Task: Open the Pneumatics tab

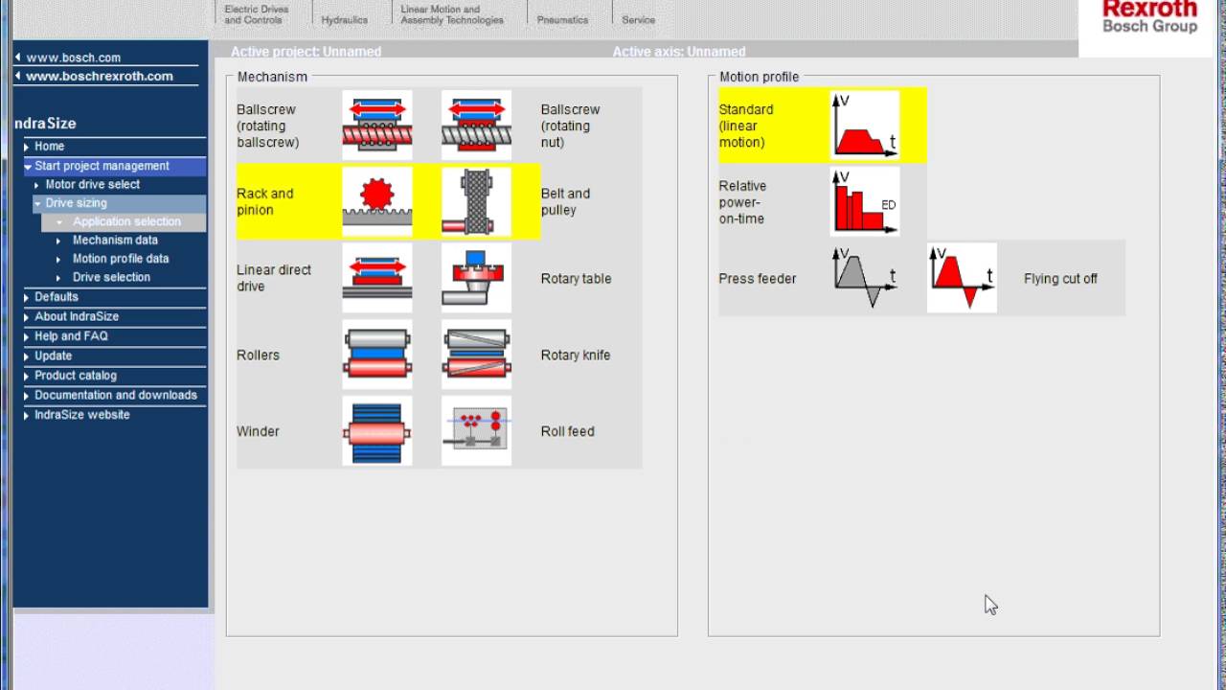Action: tap(562, 19)
